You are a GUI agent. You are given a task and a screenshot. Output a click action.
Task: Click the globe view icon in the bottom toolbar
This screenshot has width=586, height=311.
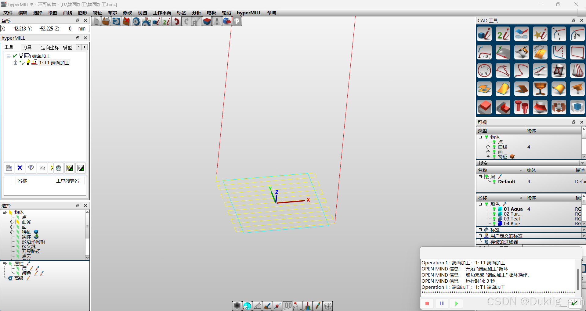click(247, 306)
